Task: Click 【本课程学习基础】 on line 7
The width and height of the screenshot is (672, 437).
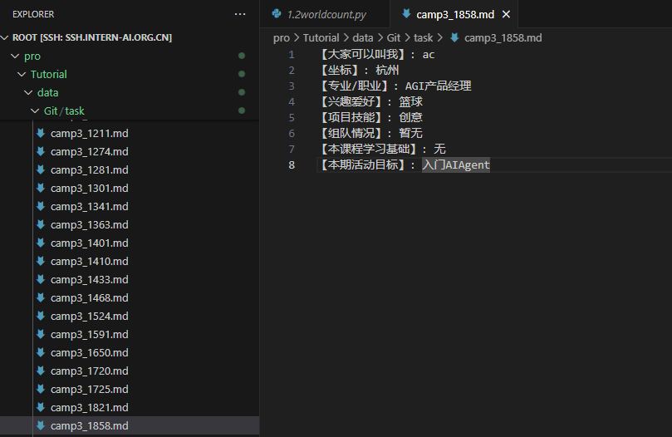Action: pyautogui.click(x=369, y=150)
